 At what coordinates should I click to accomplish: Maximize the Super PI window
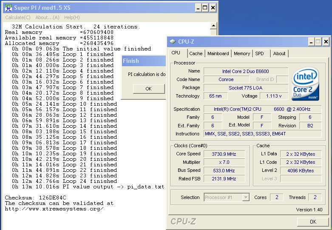click(x=205, y=8)
